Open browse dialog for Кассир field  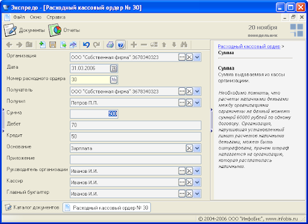coord(182,182)
